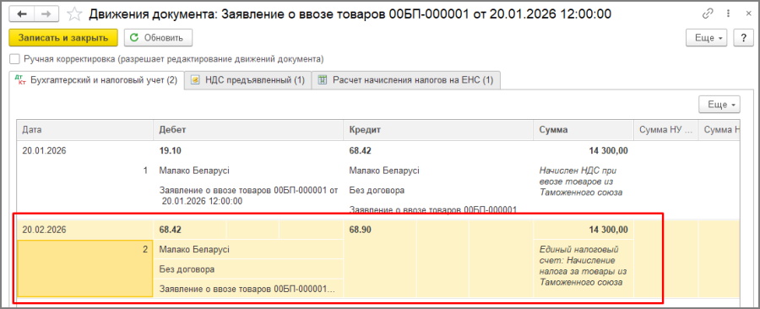Image resolution: width=760 pixels, height=309 pixels.
Task: Click Заявление о ввозе товаров in first debit
Action: point(247,196)
